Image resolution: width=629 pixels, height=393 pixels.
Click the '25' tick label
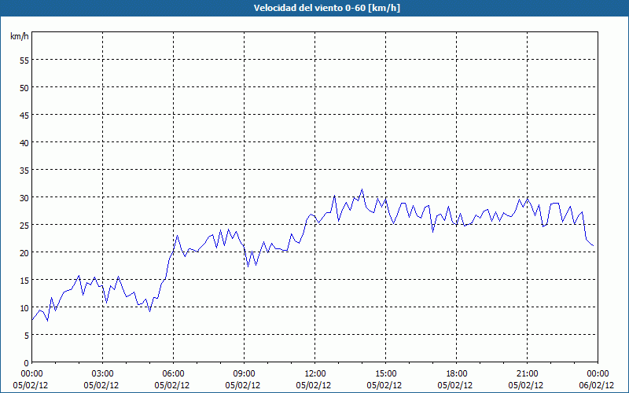[24, 226]
